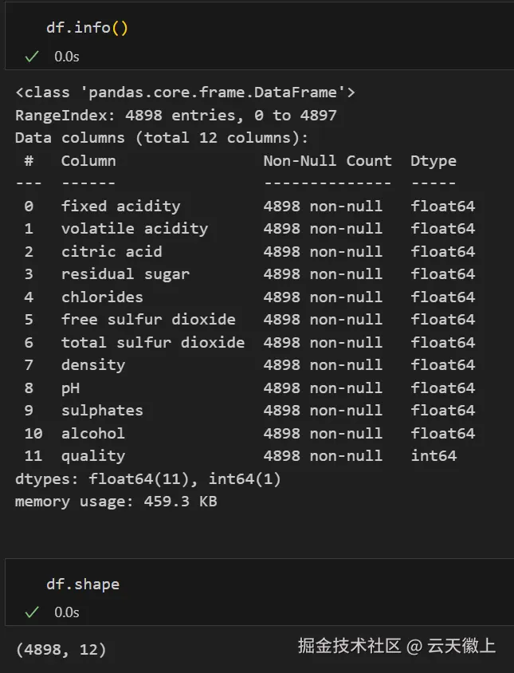Click the 'Column' header in the info table
Image resolution: width=514 pixels, height=673 pixels.
[88, 160]
